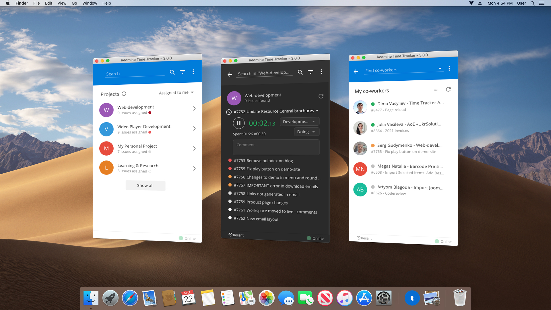The image size is (551, 310).
Task: Open the filter icon in the dark window
Action: tap(311, 72)
